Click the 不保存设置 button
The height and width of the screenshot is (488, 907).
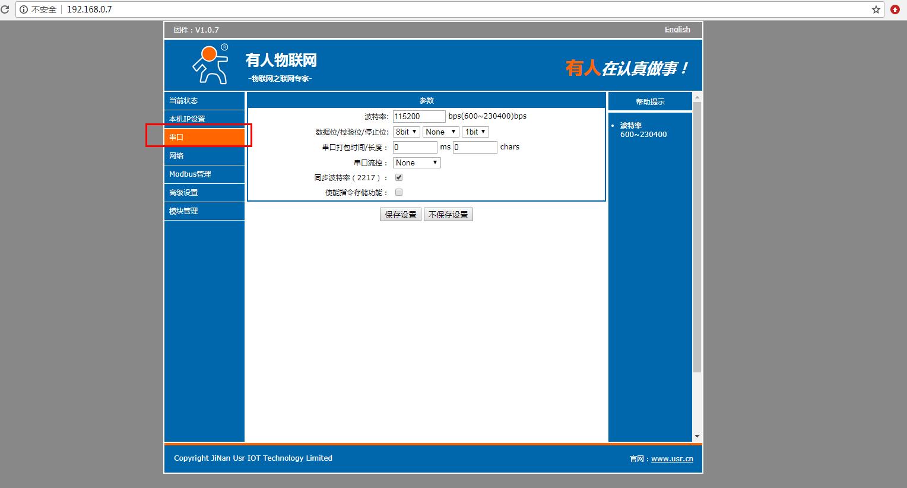[x=448, y=215]
